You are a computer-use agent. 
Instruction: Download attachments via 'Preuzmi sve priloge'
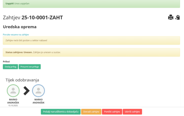point(30,67)
